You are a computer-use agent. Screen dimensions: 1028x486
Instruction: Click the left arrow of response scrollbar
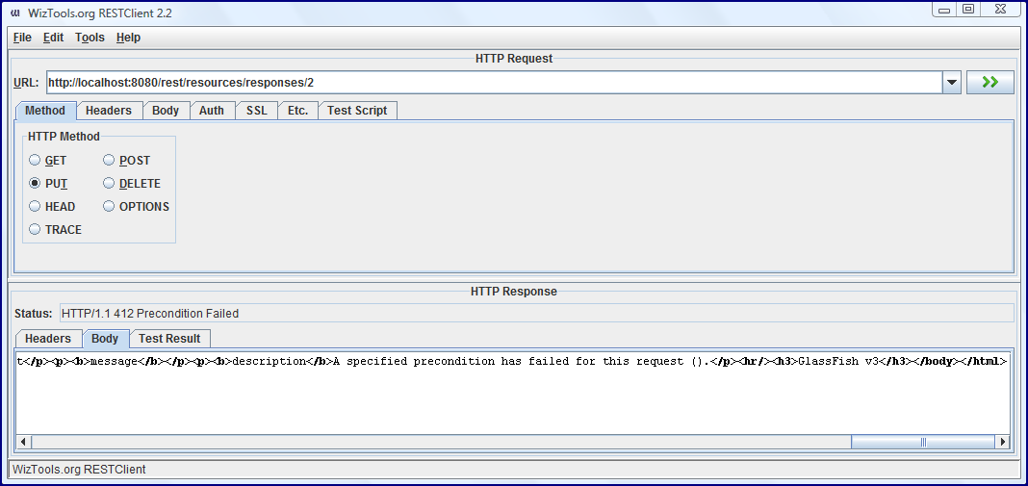[24, 442]
